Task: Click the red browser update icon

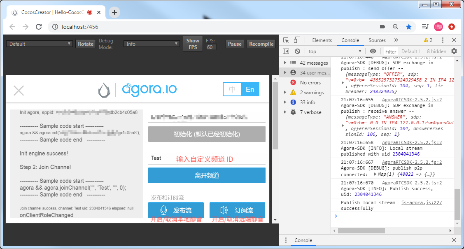Action: tap(452, 27)
